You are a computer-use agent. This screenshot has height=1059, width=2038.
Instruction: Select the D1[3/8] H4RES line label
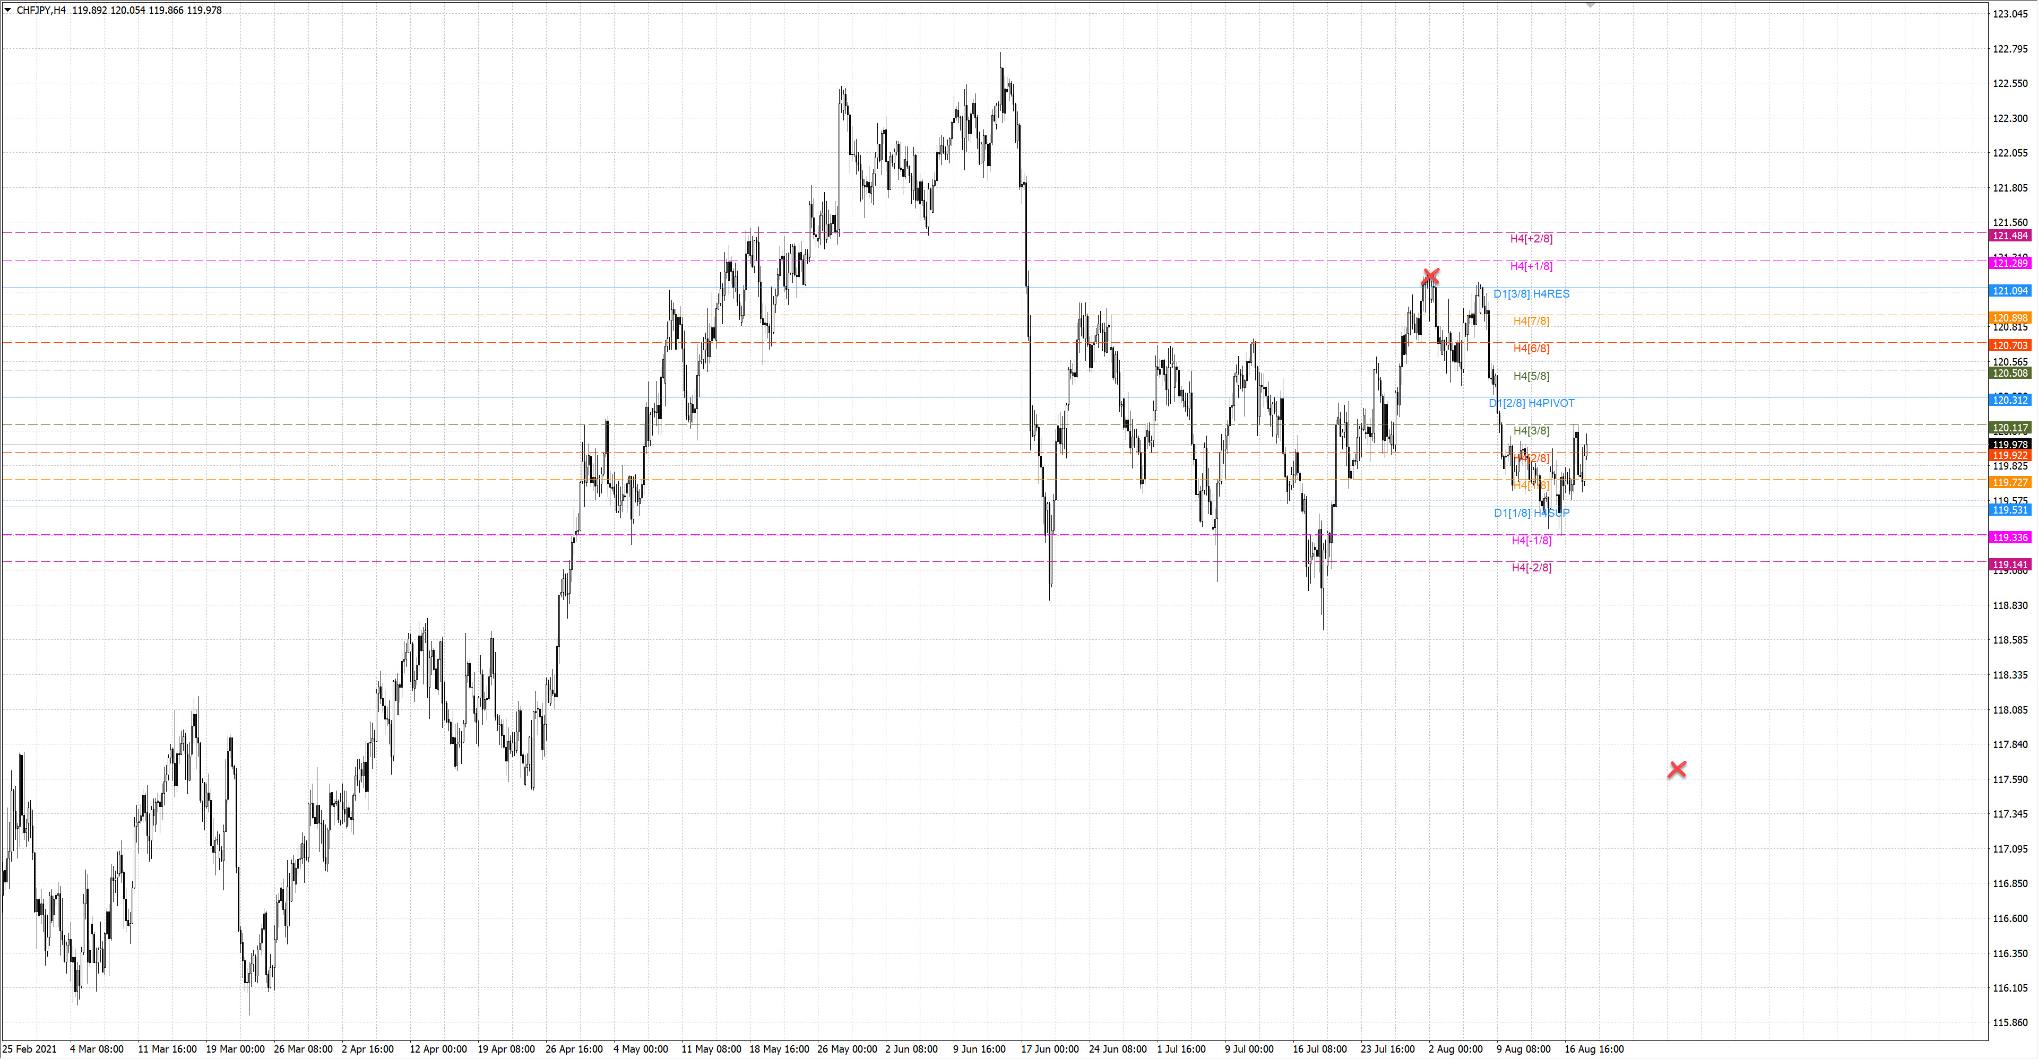point(1531,294)
